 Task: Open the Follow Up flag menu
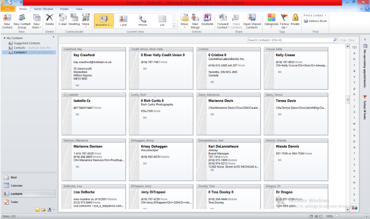pos(284,21)
